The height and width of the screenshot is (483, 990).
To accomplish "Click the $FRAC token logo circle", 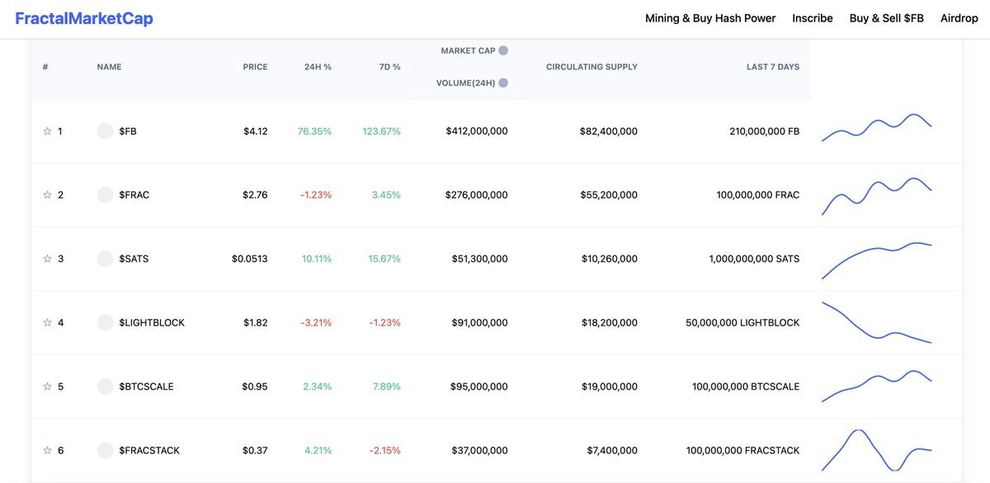I will (x=105, y=195).
